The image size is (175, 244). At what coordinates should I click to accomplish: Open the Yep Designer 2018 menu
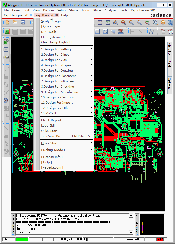[x=18, y=15]
